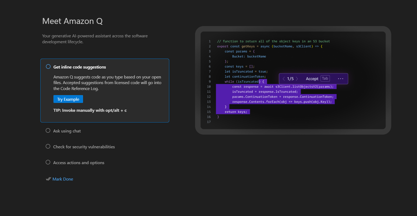Image resolution: width=417 pixels, height=216 pixels.
Task: Click the TIP: Invoke manually with opt/alt + c text
Action: point(90,110)
